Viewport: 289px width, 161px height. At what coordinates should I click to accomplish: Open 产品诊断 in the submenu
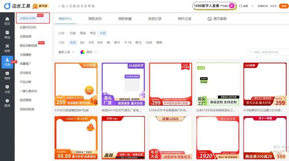(x=26, y=82)
